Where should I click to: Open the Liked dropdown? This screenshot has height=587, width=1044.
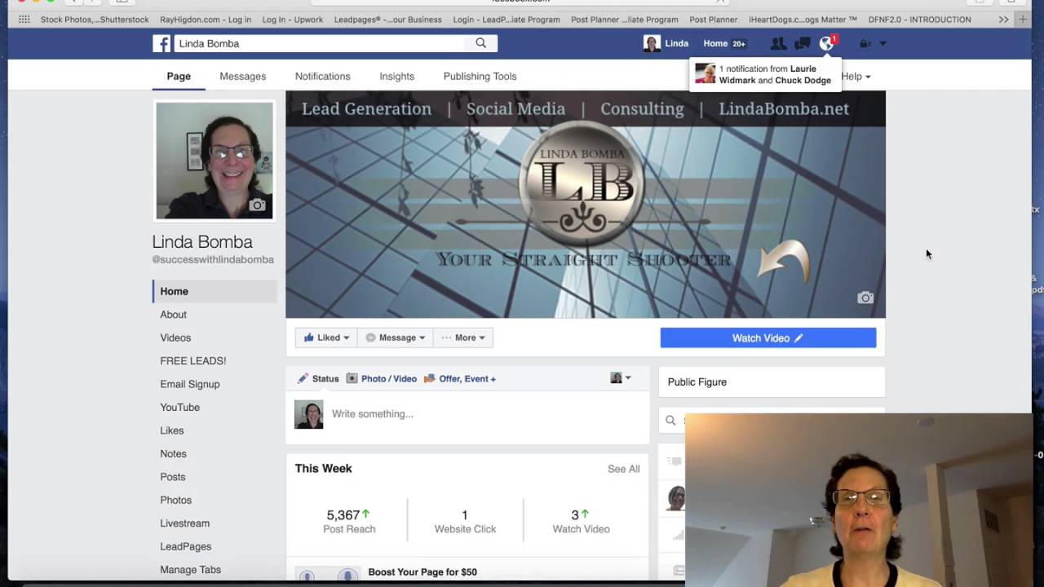coord(326,338)
